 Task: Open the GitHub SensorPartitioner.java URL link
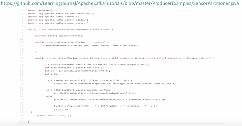[120, 3]
